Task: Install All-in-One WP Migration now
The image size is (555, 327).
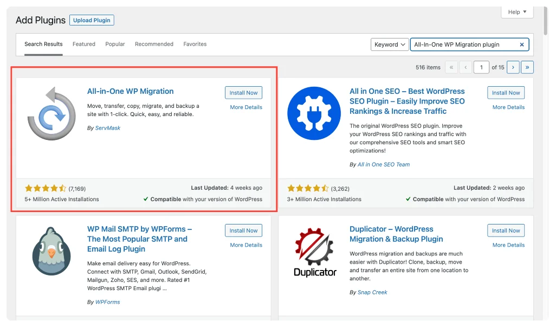Action: click(x=243, y=93)
